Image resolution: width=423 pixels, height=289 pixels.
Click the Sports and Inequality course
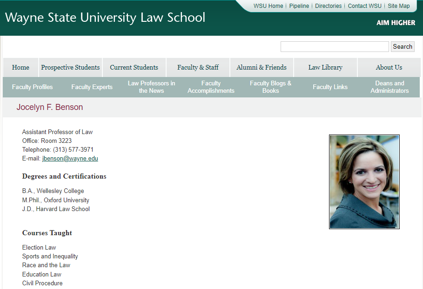point(50,257)
